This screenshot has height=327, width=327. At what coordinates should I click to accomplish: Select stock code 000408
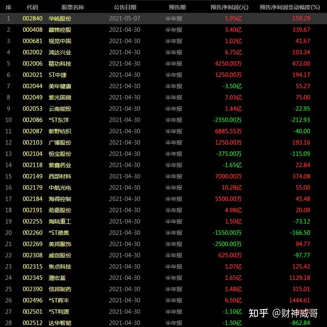pos(33,30)
